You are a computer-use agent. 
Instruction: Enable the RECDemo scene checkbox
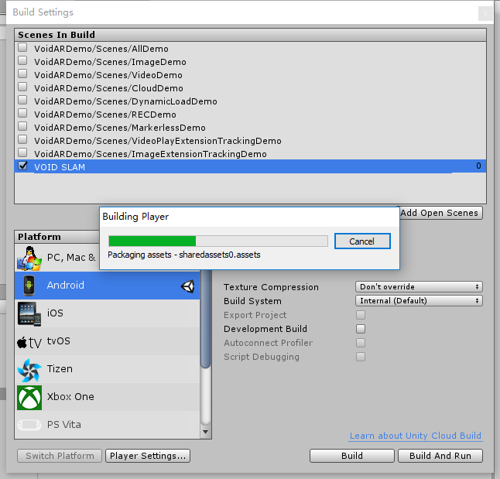[22, 113]
